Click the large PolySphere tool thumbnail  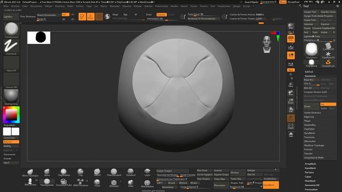click(312, 51)
